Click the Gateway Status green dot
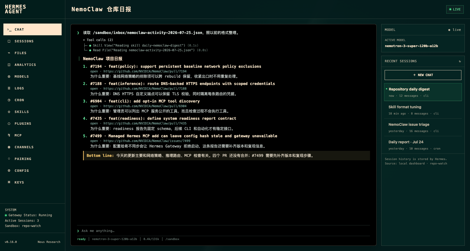 coord(6,215)
